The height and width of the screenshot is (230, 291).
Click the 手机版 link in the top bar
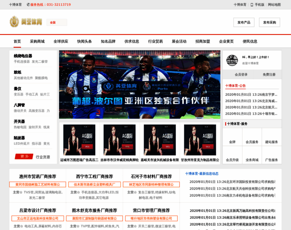click(x=260, y=5)
